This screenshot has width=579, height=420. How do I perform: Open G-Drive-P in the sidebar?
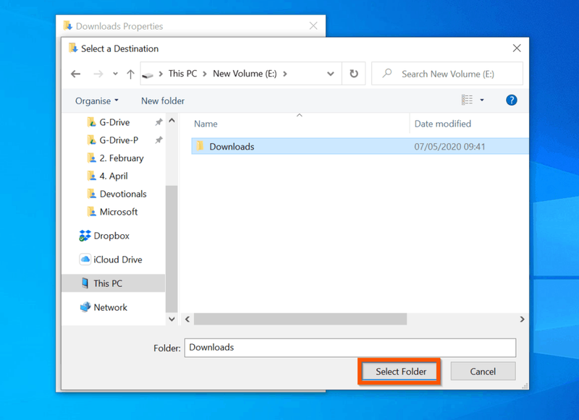(x=119, y=140)
